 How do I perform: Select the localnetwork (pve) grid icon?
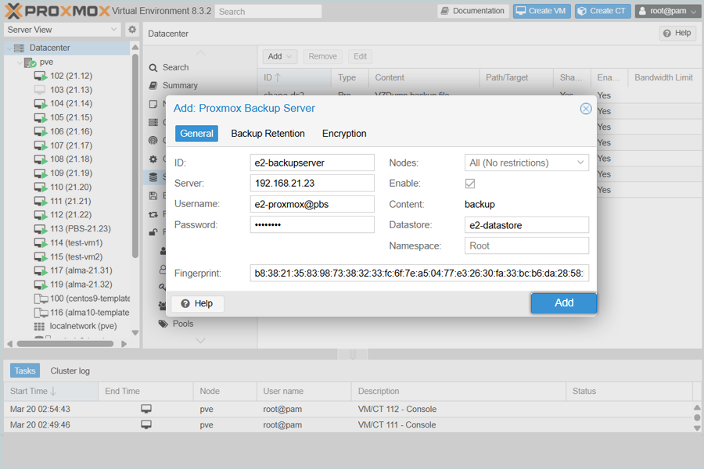pos(39,326)
